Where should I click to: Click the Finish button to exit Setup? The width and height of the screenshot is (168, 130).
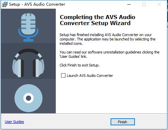pos(123,122)
